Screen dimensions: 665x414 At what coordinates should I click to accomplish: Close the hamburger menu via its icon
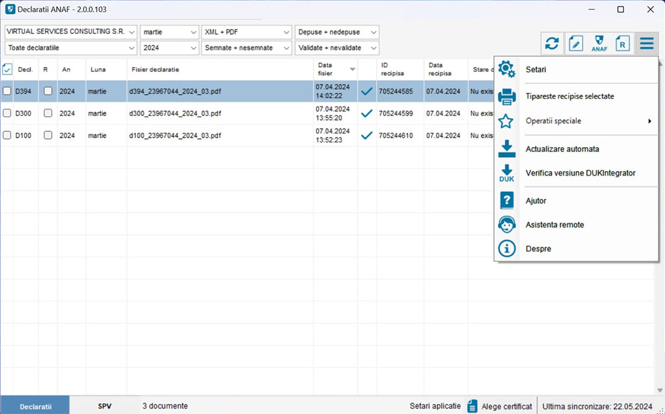click(x=647, y=43)
